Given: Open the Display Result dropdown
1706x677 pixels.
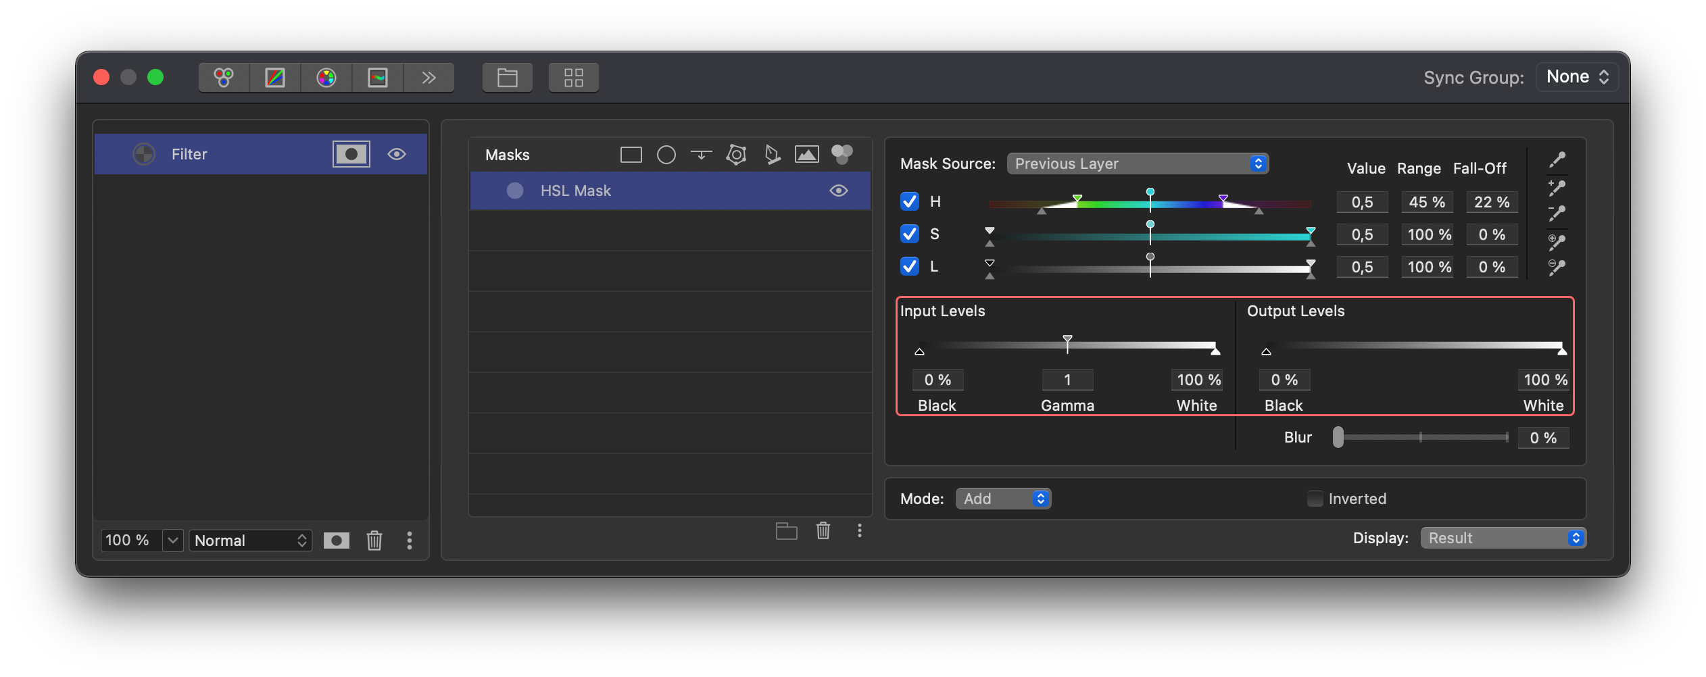Looking at the screenshot, I should coord(1503,538).
